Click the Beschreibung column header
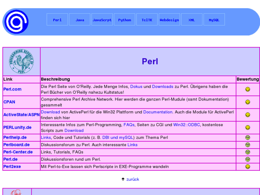 click(55, 79)
